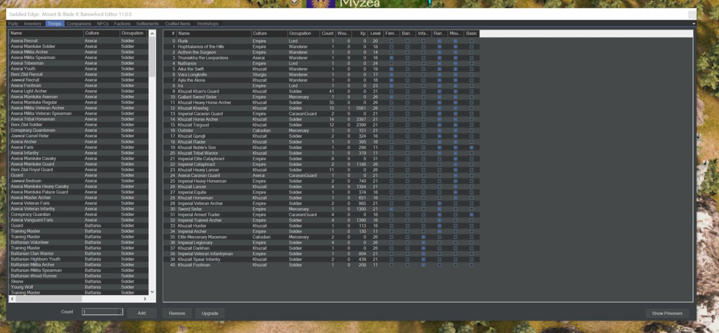Toggle Female checkbox for Thuneikha the Leopardess
The width and height of the screenshot is (719, 333).
tap(391, 58)
